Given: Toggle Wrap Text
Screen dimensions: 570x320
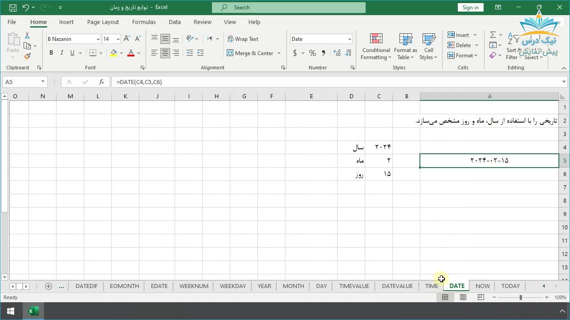Looking at the screenshot, I should coord(243,39).
